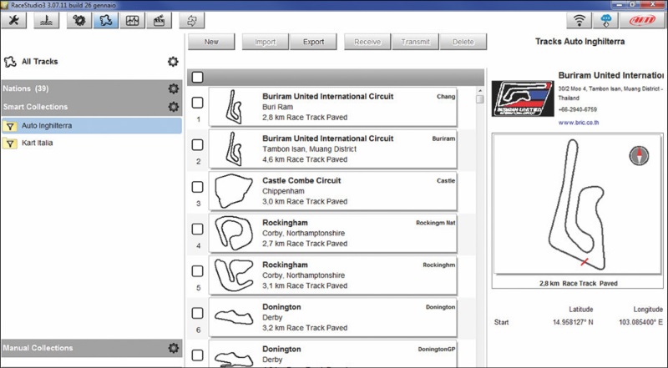The width and height of the screenshot is (668, 368).
Task: Open the data Analysis graph icon
Action: pos(132,21)
